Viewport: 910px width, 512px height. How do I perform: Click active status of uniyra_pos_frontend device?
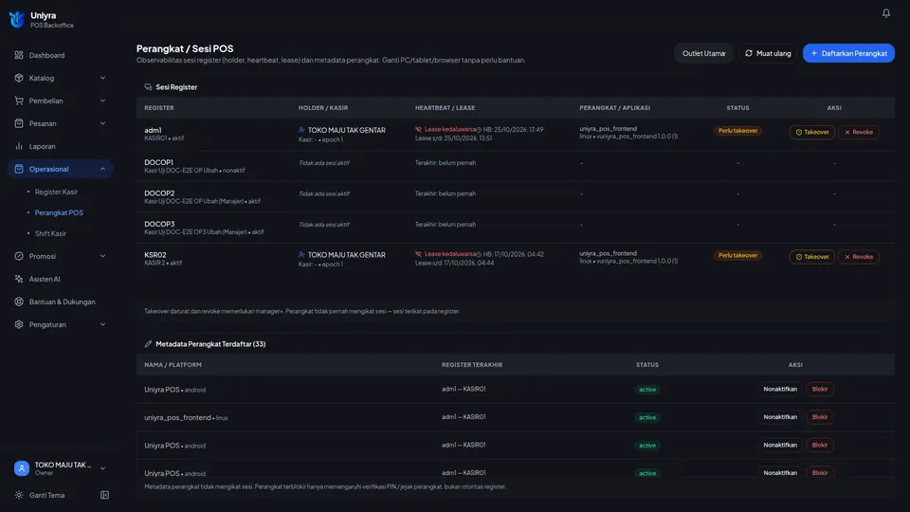(x=647, y=417)
